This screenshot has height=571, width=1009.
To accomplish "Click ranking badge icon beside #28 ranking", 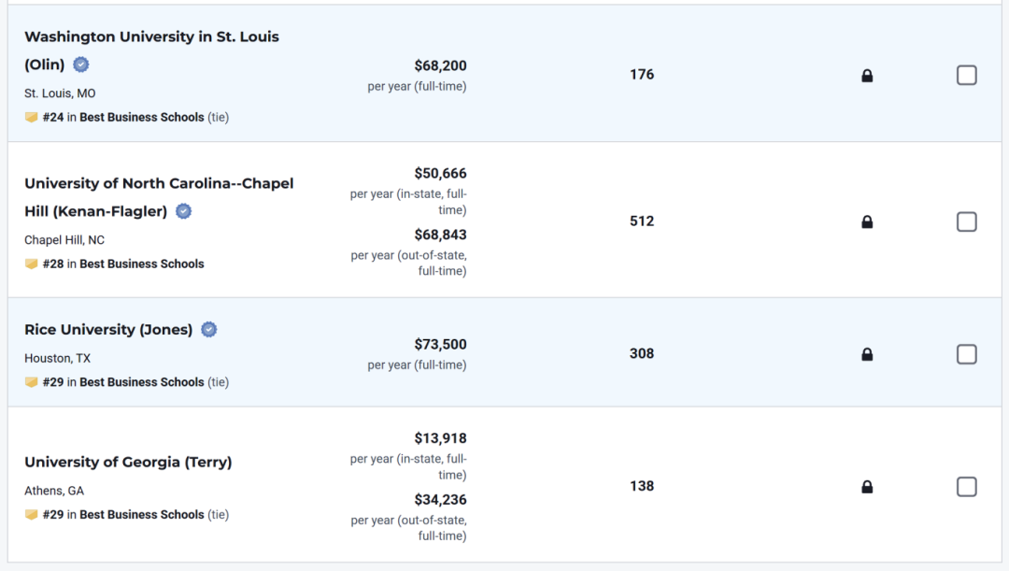I will coord(32,264).
